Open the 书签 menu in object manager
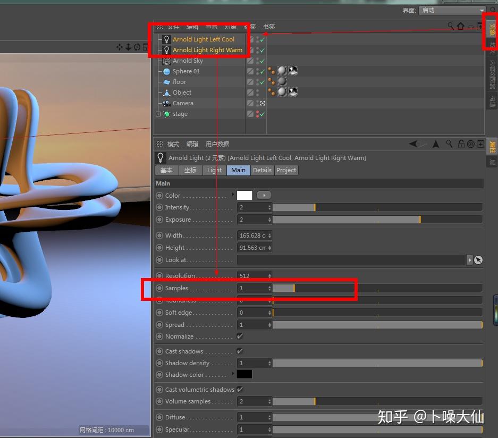The height and width of the screenshot is (438, 498). (x=268, y=27)
